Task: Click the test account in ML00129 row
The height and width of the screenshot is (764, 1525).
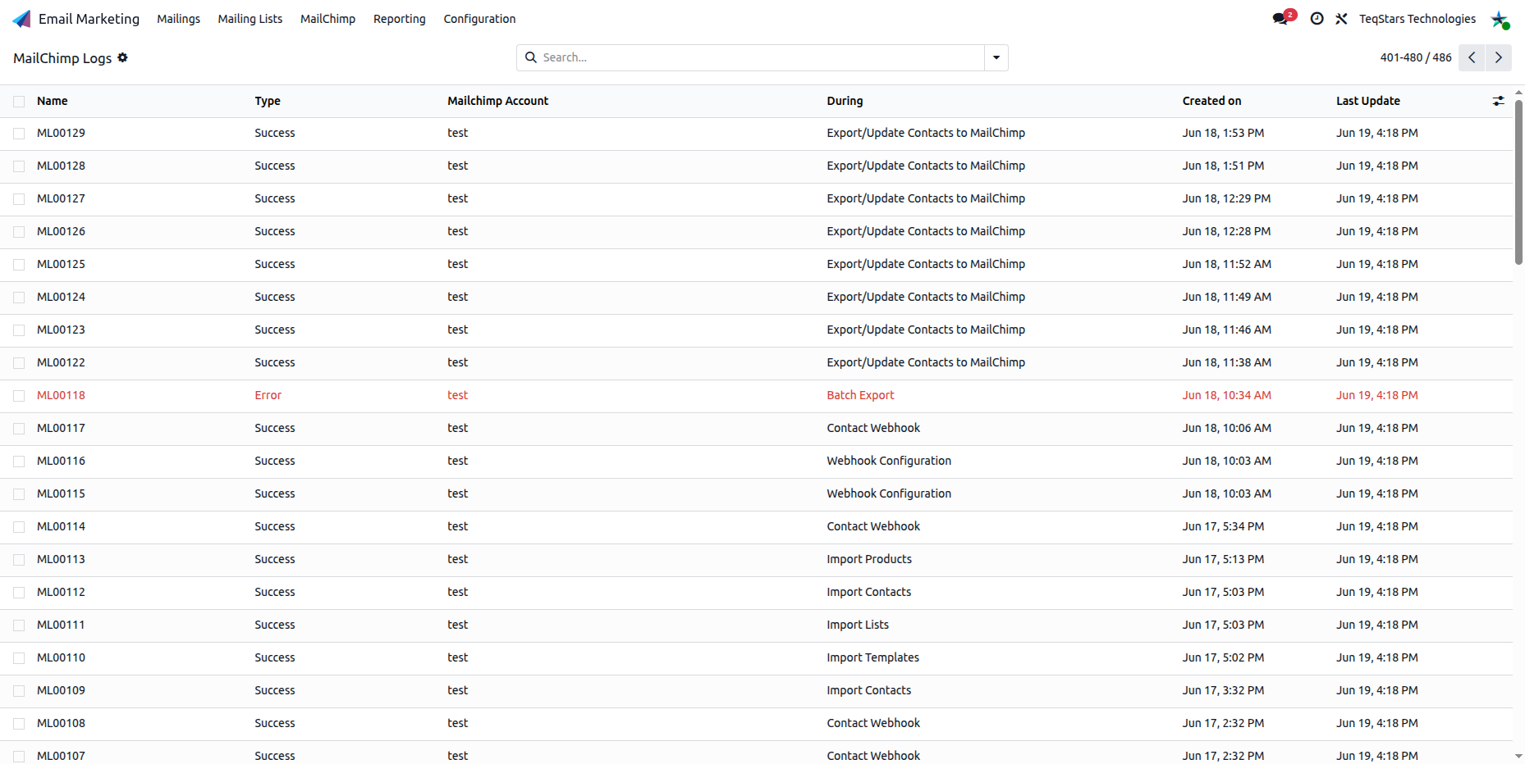Action: (x=457, y=133)
